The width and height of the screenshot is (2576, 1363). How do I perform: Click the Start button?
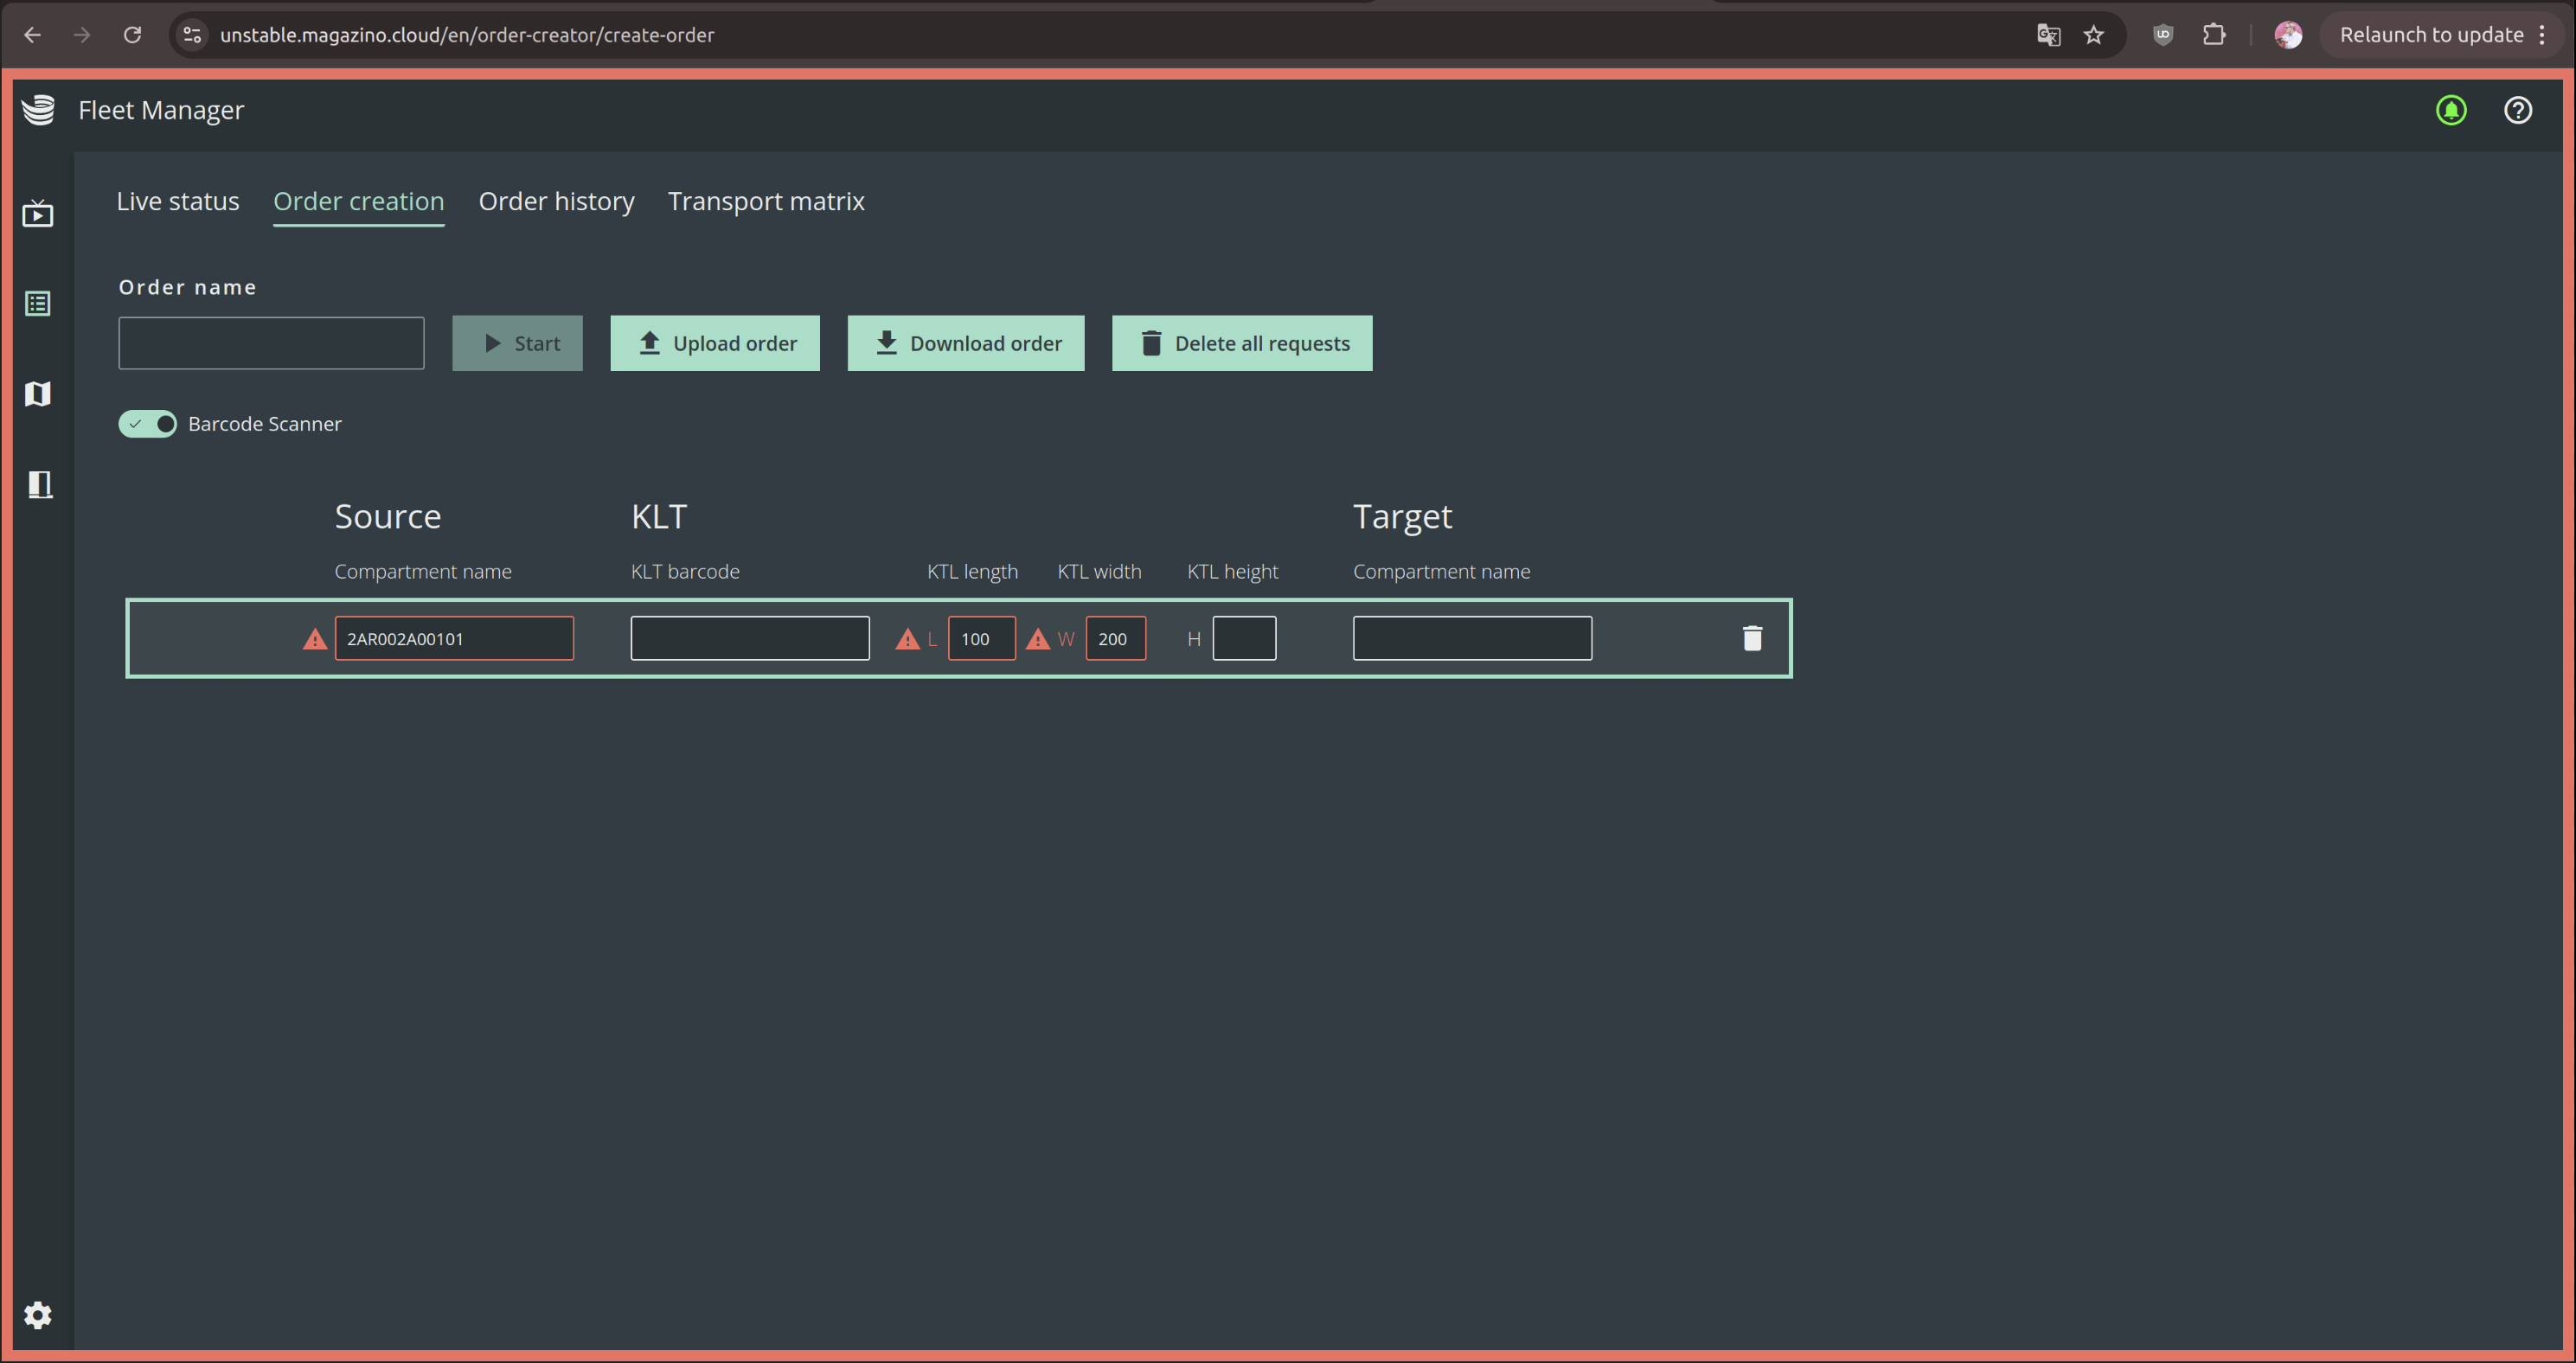point(517,343)
